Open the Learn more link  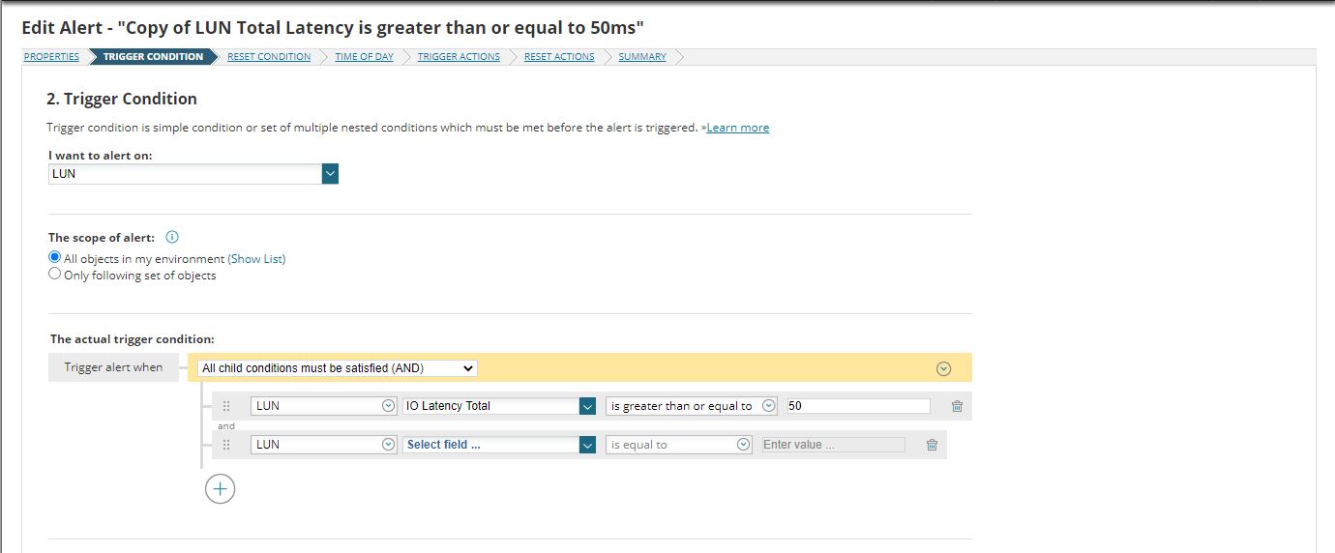pyautogui.click(x=737, y=128)
